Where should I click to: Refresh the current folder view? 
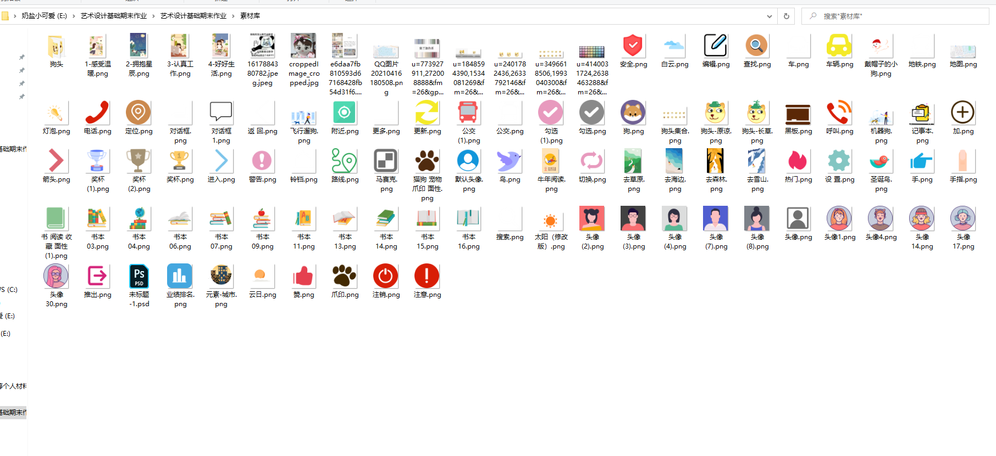(x=787, y=16)
